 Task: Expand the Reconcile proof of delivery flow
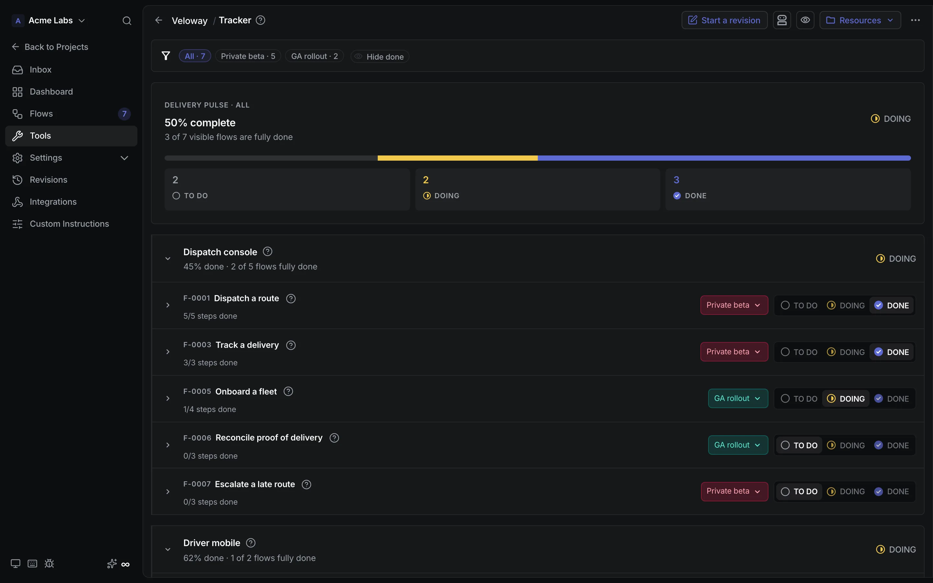pyautogui.click(x=168, y=445)
